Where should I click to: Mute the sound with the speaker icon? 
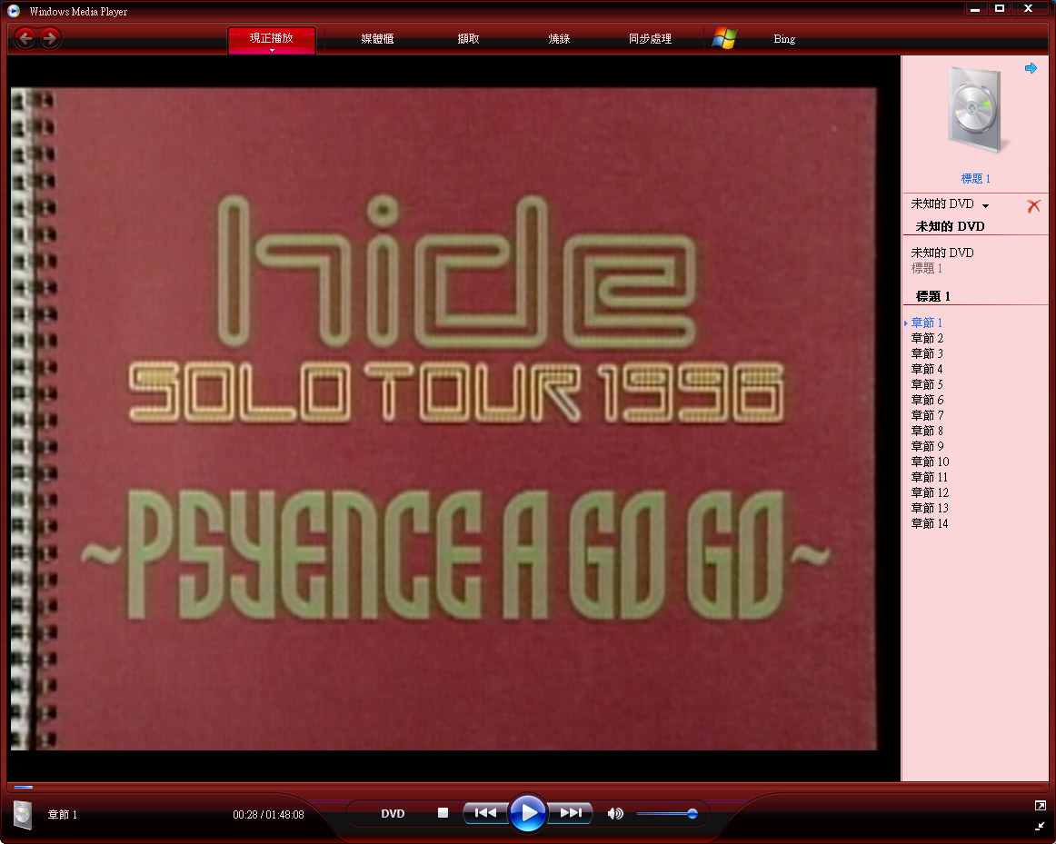(x=615, y=814)
